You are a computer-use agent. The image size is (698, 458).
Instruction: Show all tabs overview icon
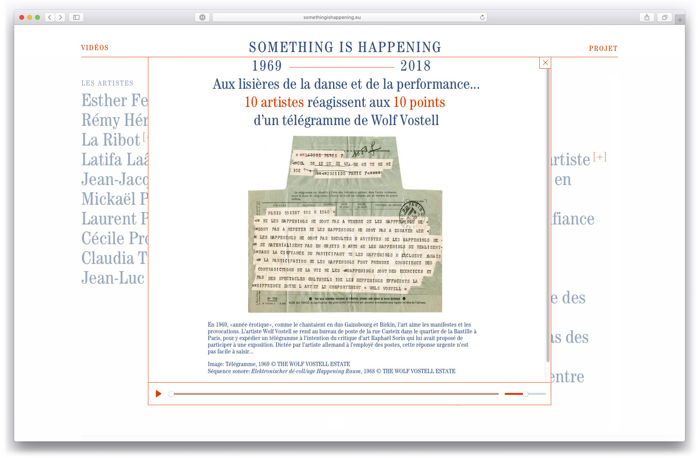[664, 17]
